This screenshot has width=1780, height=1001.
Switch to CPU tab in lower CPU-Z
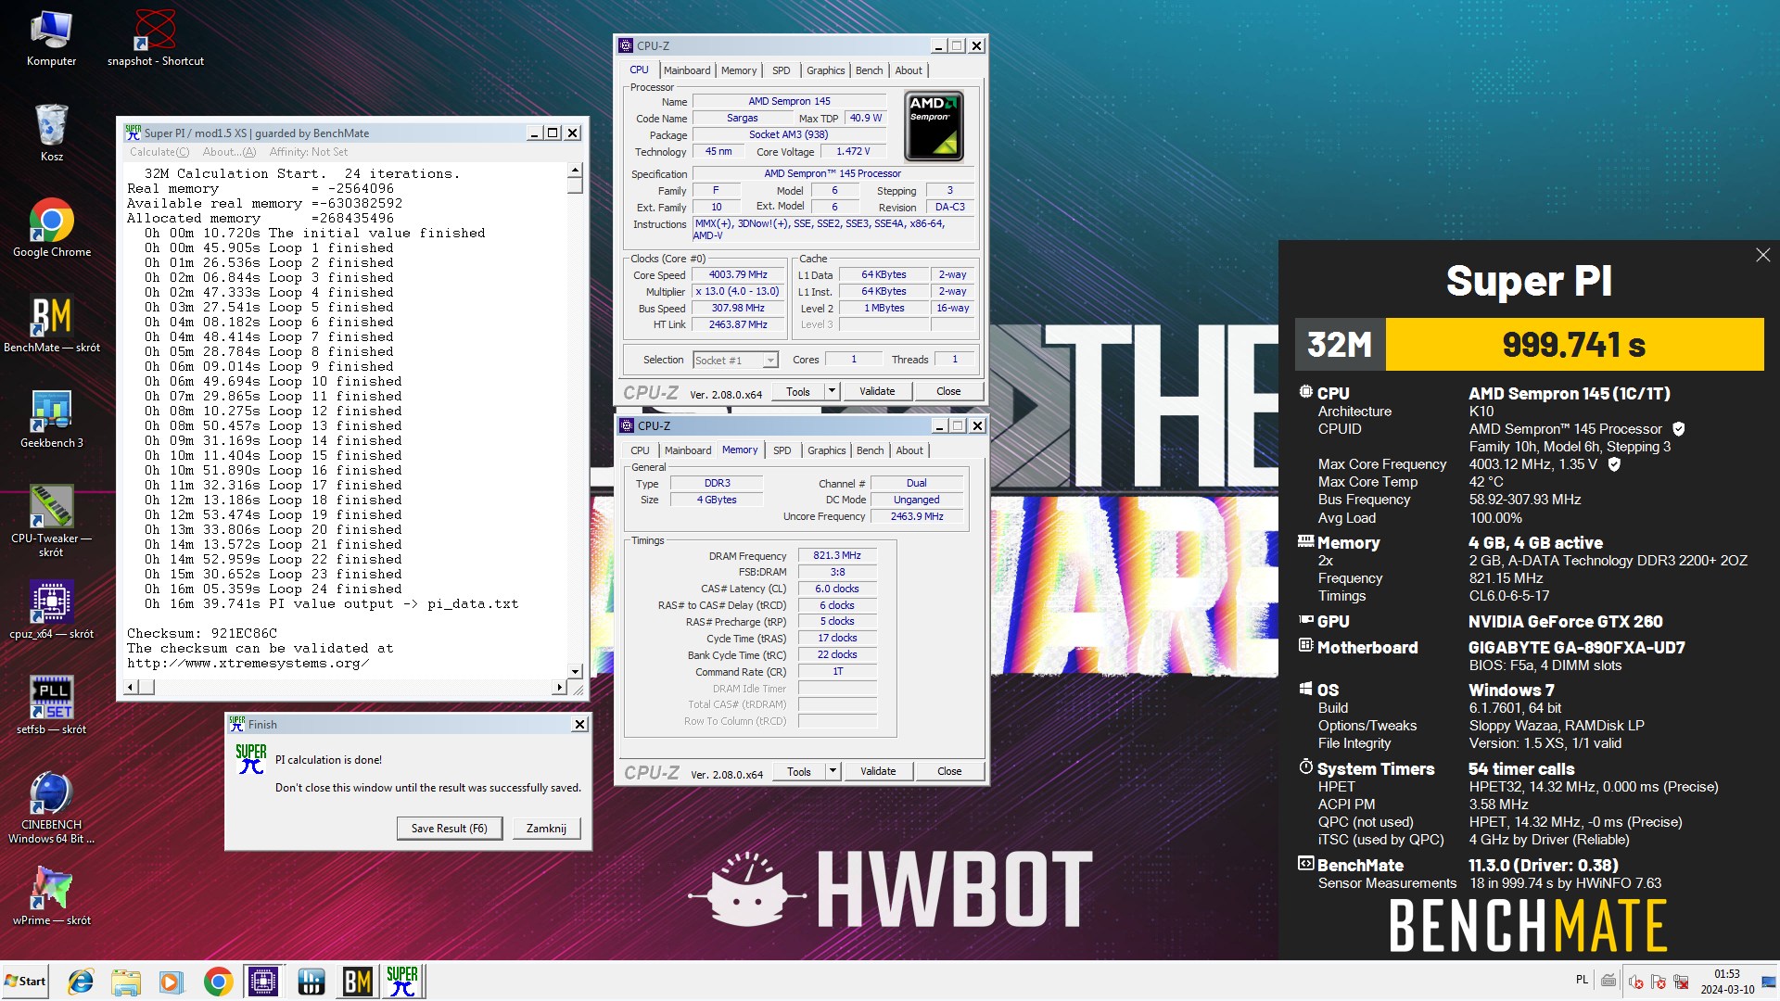point(641,450)
